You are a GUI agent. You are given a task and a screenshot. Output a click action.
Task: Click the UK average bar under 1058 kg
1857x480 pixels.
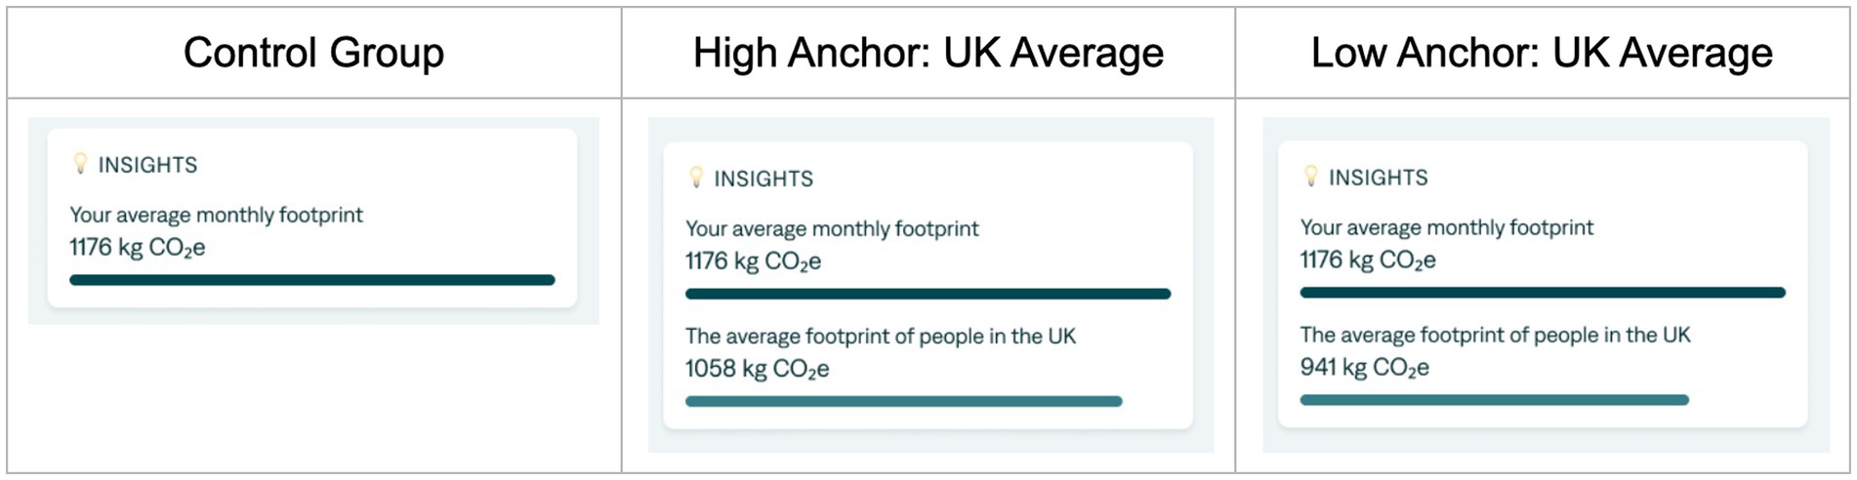903,401
